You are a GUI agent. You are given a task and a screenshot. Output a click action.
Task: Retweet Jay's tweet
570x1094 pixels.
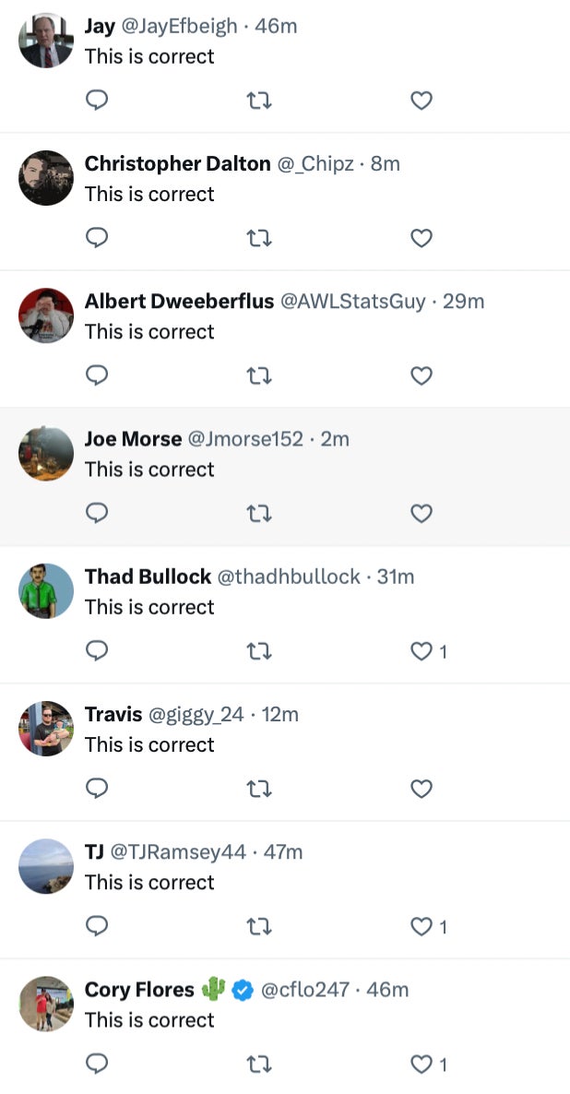[x=260, y=101]
